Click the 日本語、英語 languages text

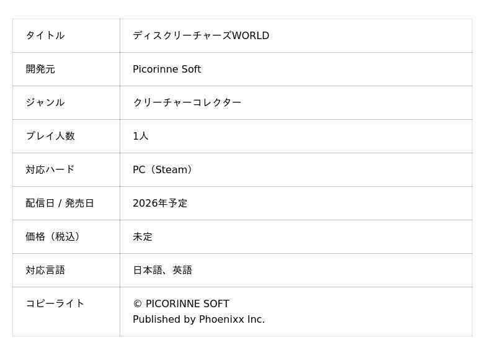pos(162,270)
